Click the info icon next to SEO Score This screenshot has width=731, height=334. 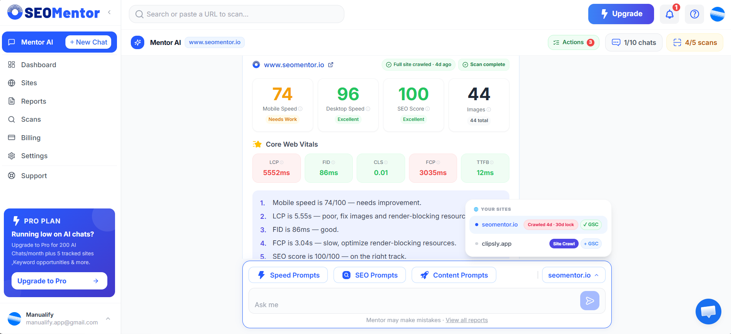427,109
